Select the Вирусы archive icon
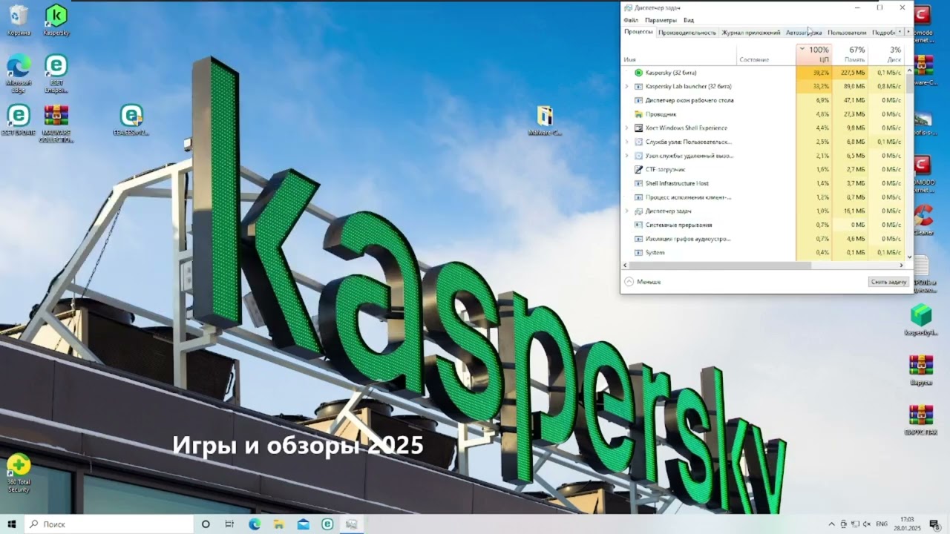Image resolution: width=950 pixels, height=534 pixels. [921, 370]
